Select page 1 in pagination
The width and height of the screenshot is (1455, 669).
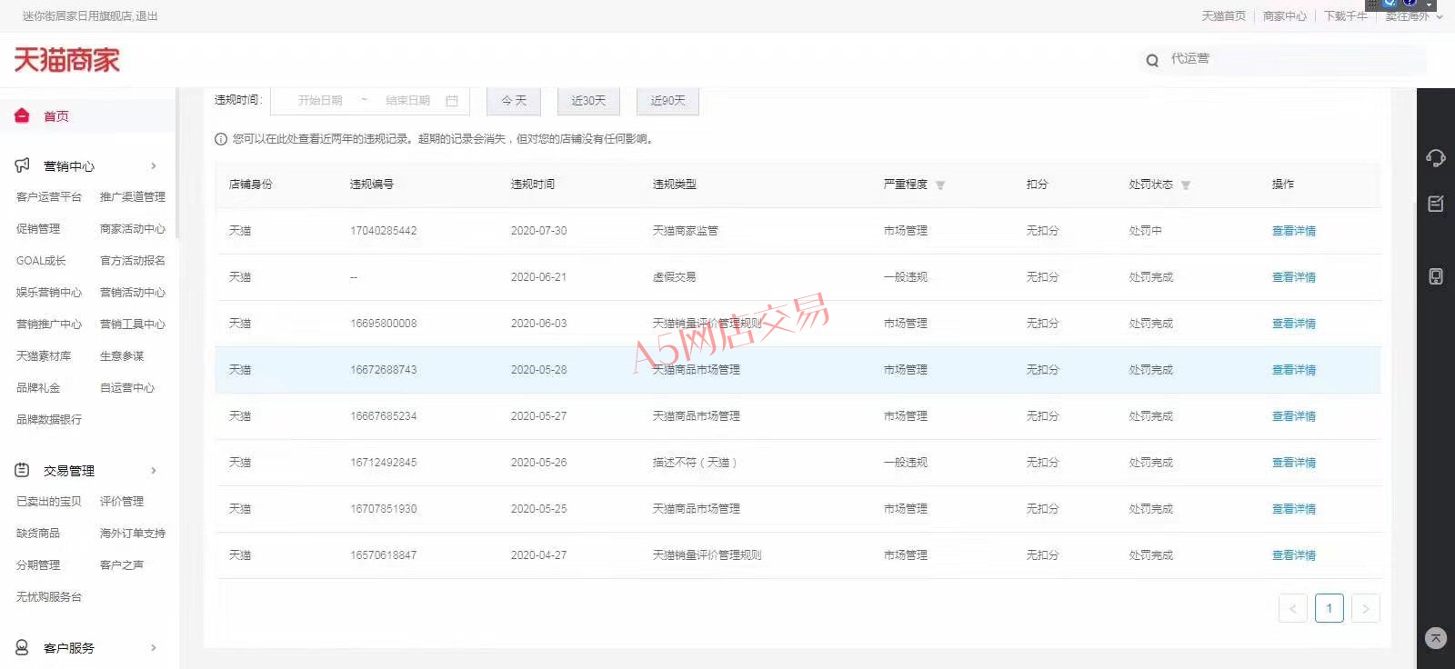(x=1329, y=608)
